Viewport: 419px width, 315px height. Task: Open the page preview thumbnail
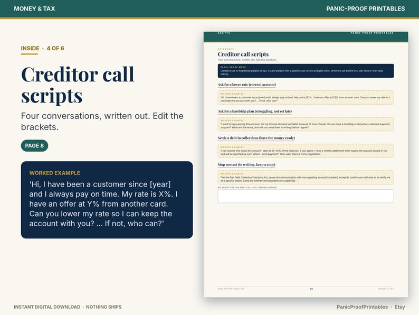tap(306, 164)
